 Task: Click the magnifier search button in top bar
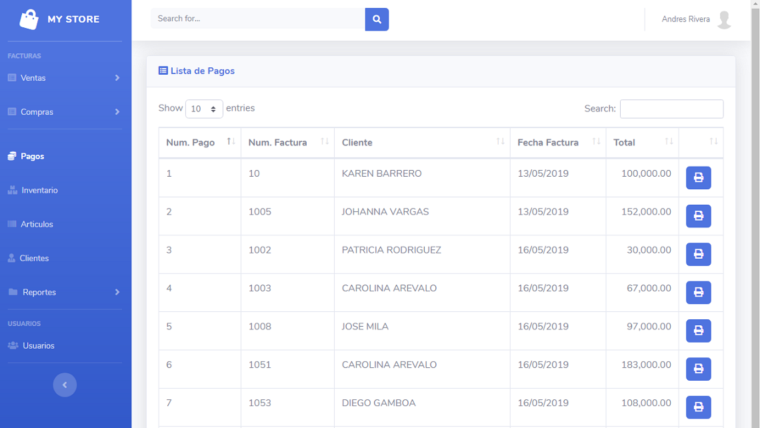(x=377, y=19)
